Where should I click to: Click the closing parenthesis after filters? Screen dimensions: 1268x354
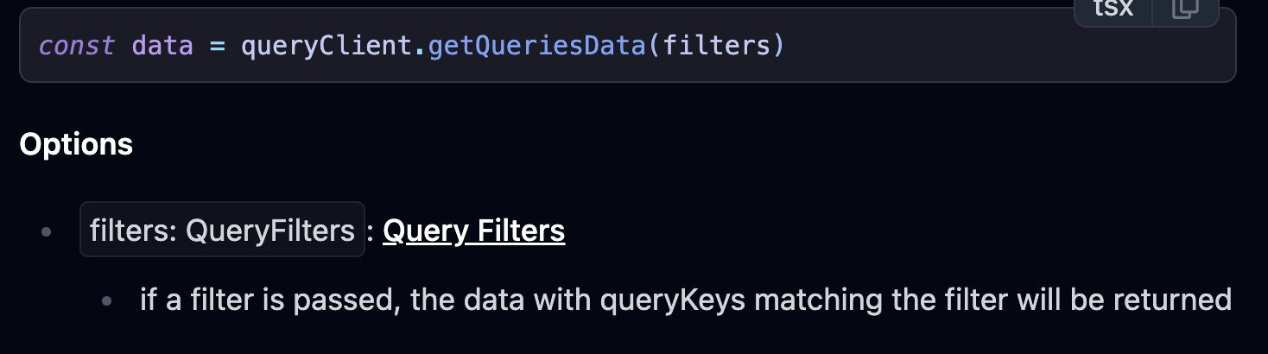pyautogui.click(x=778, y=45)
